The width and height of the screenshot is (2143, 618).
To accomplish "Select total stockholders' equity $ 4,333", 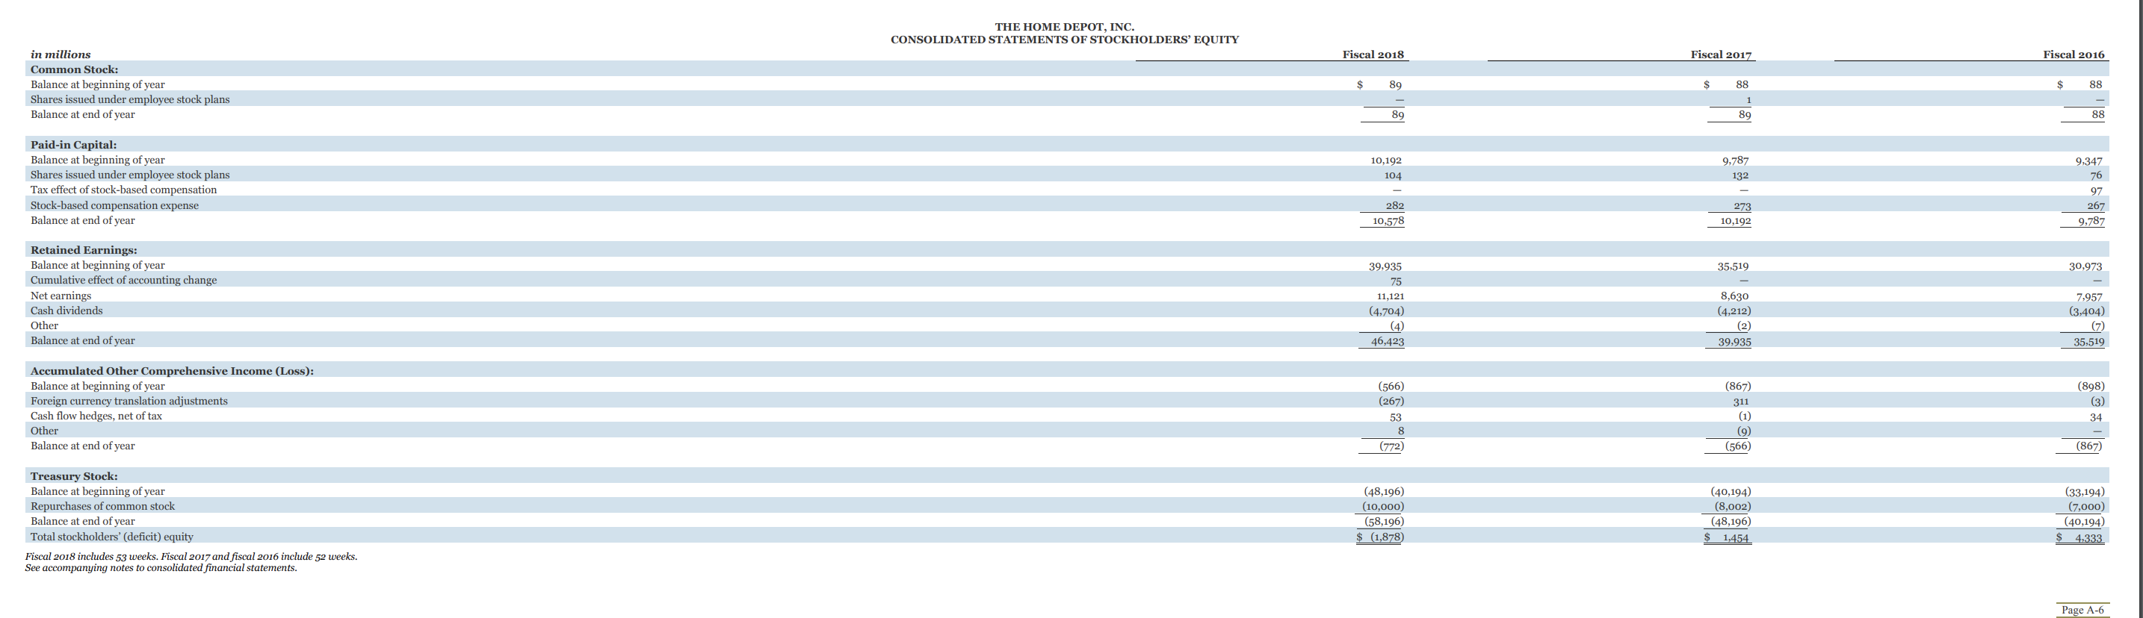I will (x=2079, y=537).
